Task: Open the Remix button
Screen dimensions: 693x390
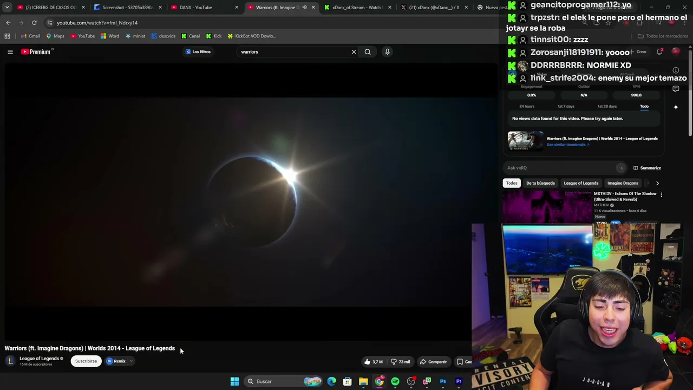Action: tap(116, 361)
